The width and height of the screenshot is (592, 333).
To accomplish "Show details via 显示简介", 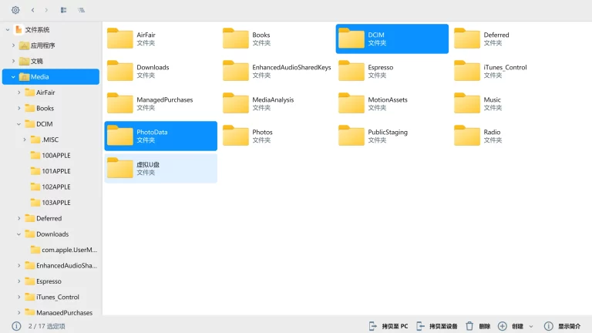I will point(562,326).
